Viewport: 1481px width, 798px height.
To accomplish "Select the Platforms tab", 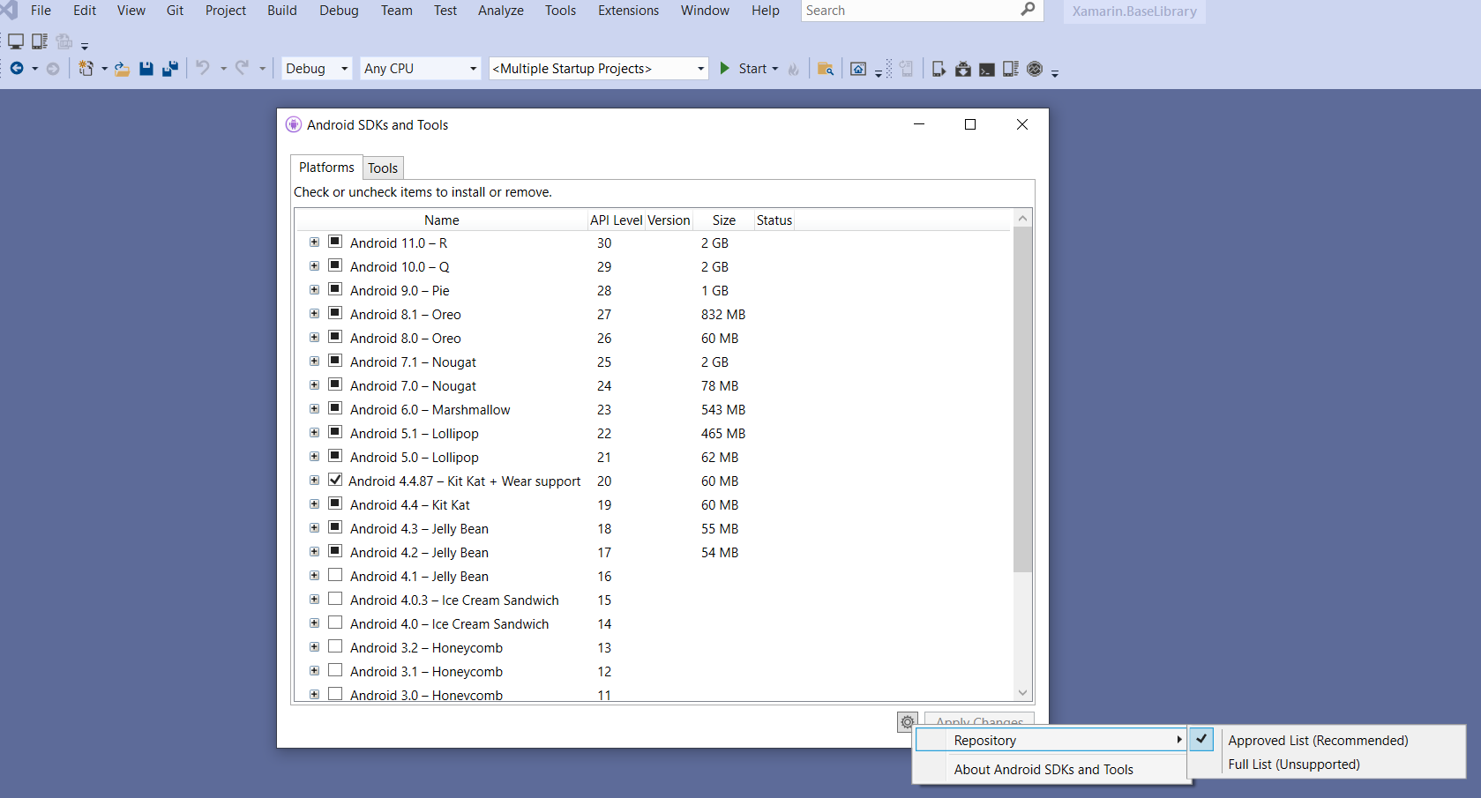I will click(x=326, y=167).
